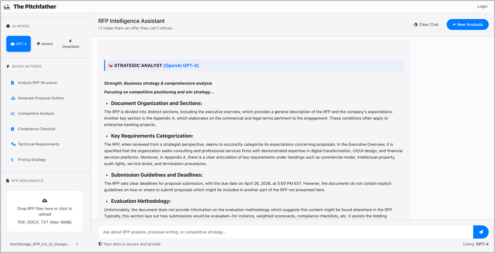Screen dimensions: 495x253
Task: Focus the Ask about RFP analysis input
Action: pyautogui.click(x=285, y=232)
